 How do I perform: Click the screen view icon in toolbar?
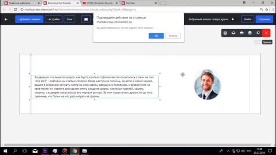point(86,19)
